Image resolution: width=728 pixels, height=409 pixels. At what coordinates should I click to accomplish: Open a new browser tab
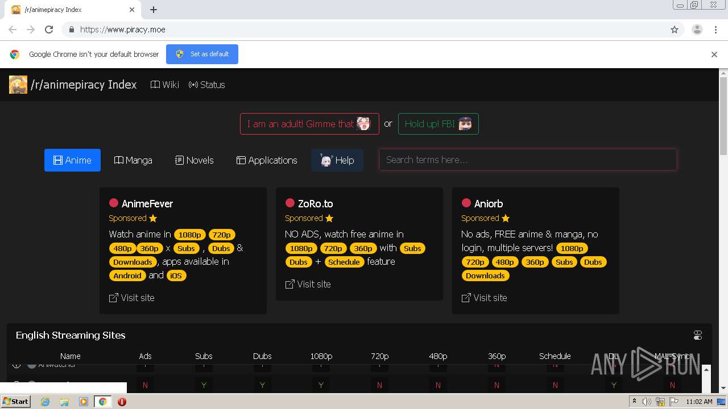click(x=154, y=10)
